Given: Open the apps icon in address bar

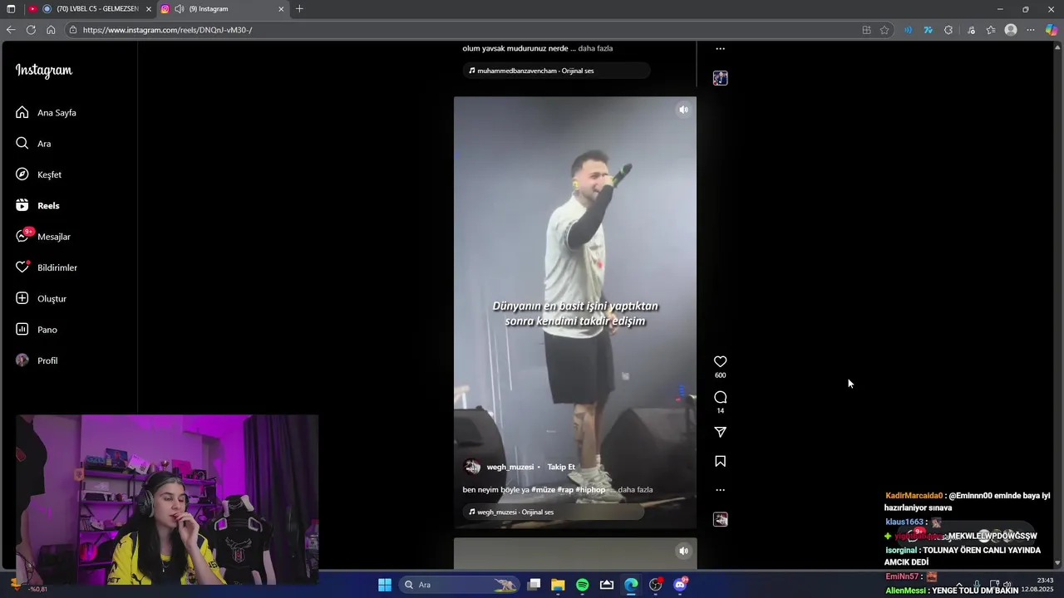Looking at the screenshot, I should point(866,30).
